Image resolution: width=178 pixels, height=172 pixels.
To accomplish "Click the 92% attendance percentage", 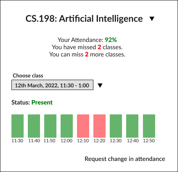I will (111, 40).
